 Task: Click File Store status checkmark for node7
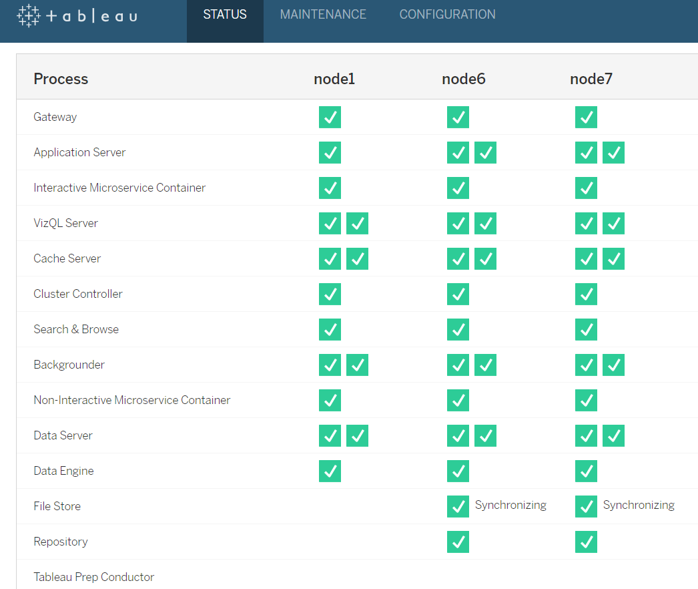click(586, 506)
